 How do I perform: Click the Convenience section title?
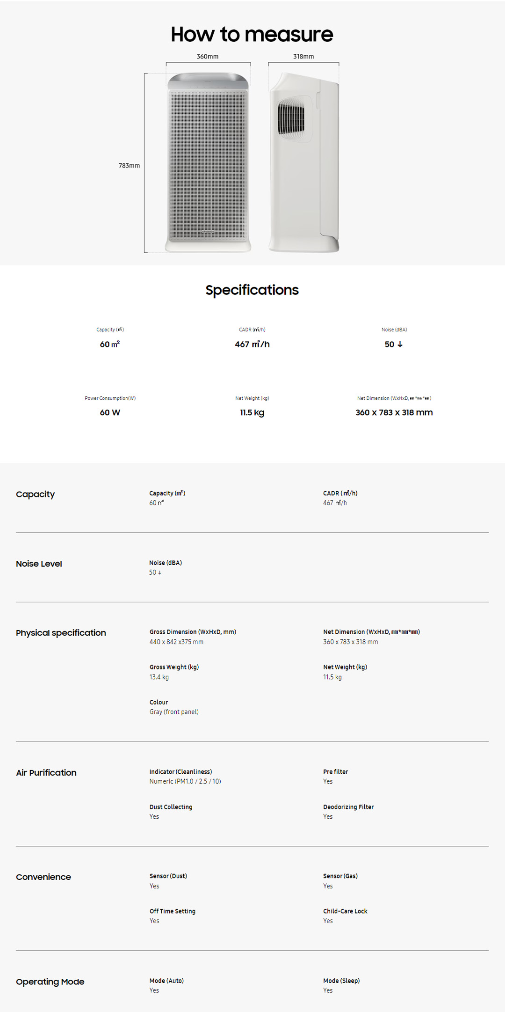(x=43, y=877)
